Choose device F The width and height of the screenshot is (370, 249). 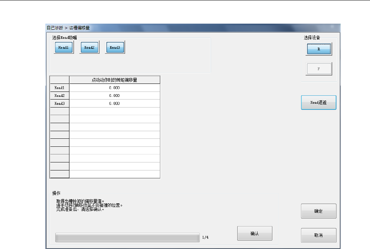(x=319, y=69)
